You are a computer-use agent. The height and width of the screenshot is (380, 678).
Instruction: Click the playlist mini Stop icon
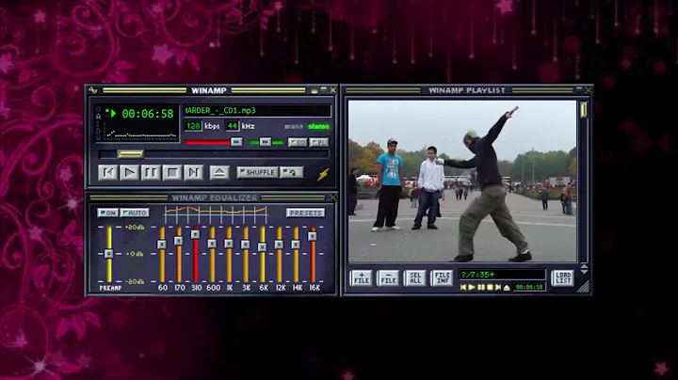point(490,287)
